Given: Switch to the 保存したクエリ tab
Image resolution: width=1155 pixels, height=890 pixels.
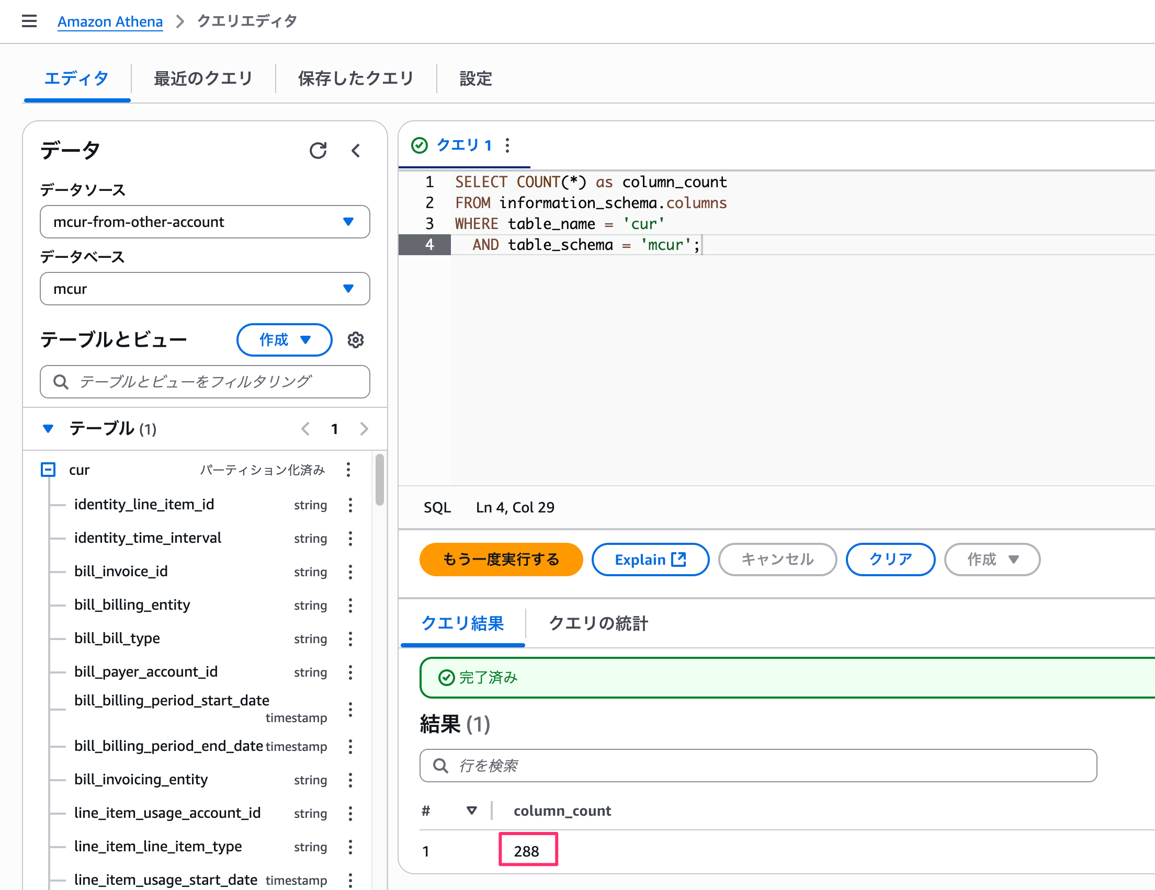Looking at the screenshot, I should (x=355, y=79).
